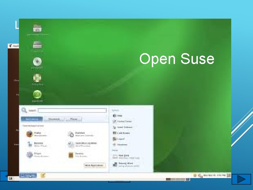Select the highlighted Applications tab
Image resolution: width=253 pixels, height=190 pixels.
(32, 119)
